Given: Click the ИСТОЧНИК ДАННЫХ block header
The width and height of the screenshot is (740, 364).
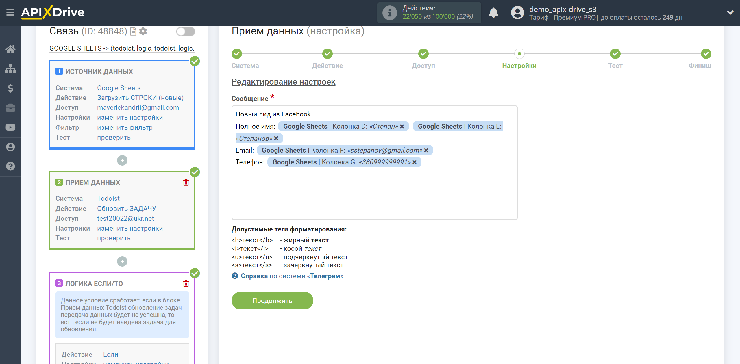Looking at the screenshot, I should point(99,72).
